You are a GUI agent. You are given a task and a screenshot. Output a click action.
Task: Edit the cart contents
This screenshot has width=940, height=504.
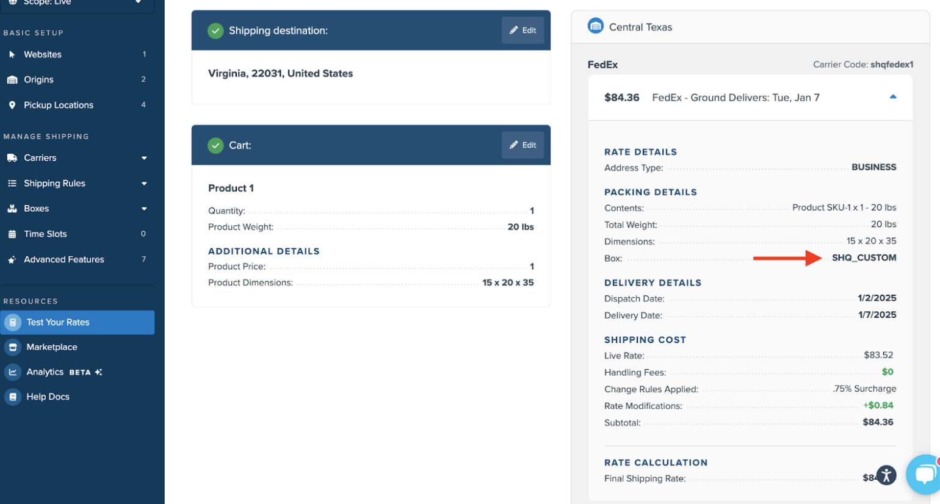[x=522, y=145]
